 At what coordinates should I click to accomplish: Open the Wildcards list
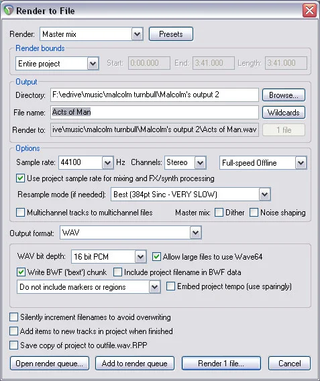pyautogui.click(x=284, y=113)
